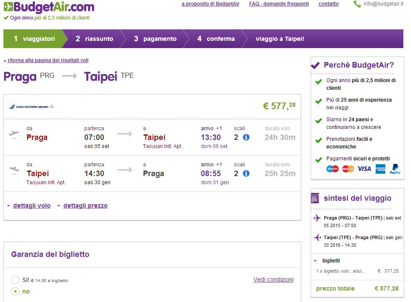The width and height of the screenshot is (411, 302).
Task: Click the PayPal payment icon
Action: [395, 169]
